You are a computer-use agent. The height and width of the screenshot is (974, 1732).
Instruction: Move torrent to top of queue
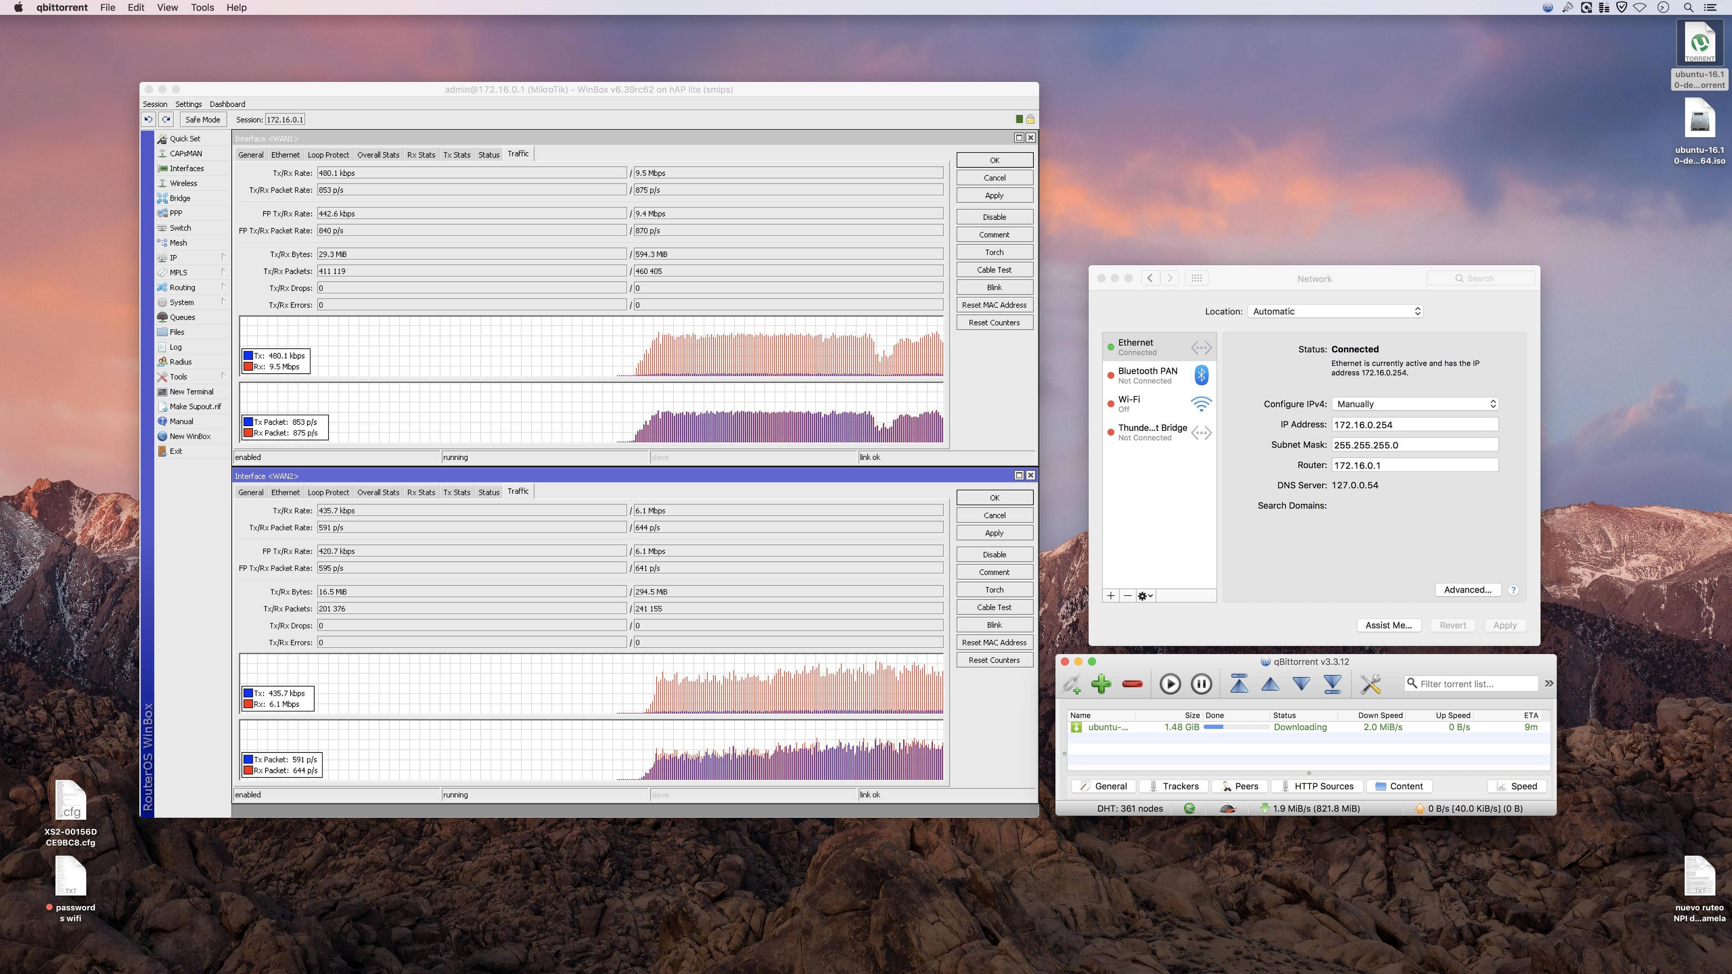pos(1239,684)
